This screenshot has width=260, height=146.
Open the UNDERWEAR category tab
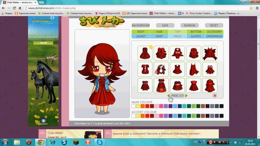coord(214,36)
